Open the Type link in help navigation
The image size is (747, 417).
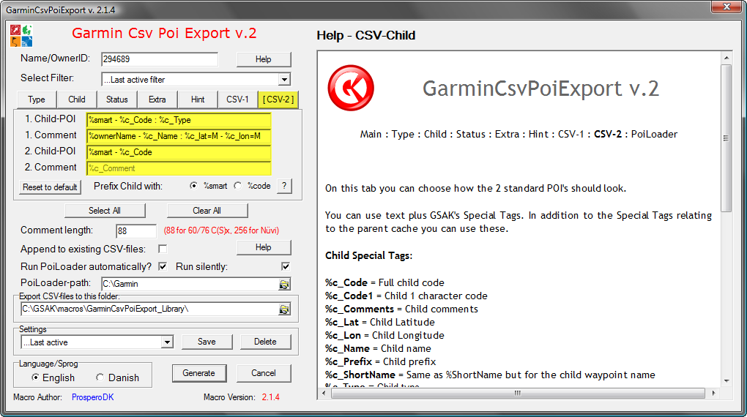[x=403, y=134]
